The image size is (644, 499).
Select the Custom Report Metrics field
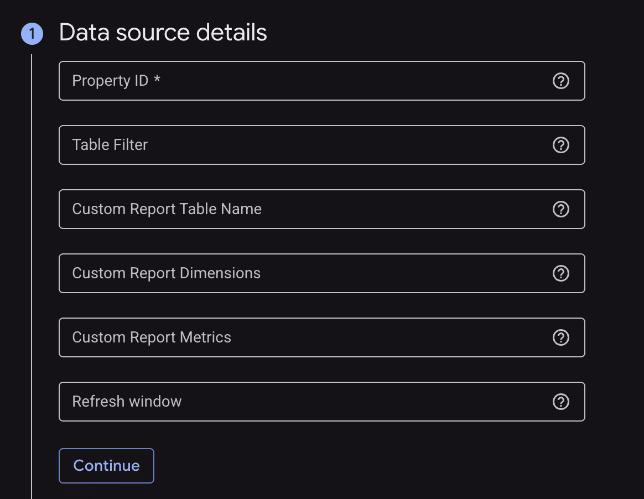[x=321, y=337]
